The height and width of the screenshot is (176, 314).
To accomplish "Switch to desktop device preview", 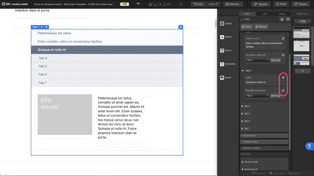I will pyautogui.click(x=150, y=5).
